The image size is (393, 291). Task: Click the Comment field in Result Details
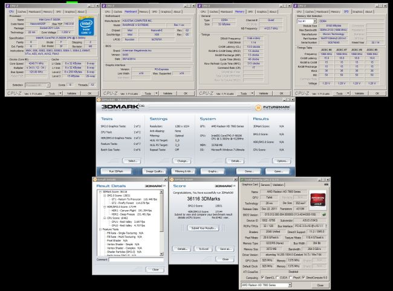(137, 260)
